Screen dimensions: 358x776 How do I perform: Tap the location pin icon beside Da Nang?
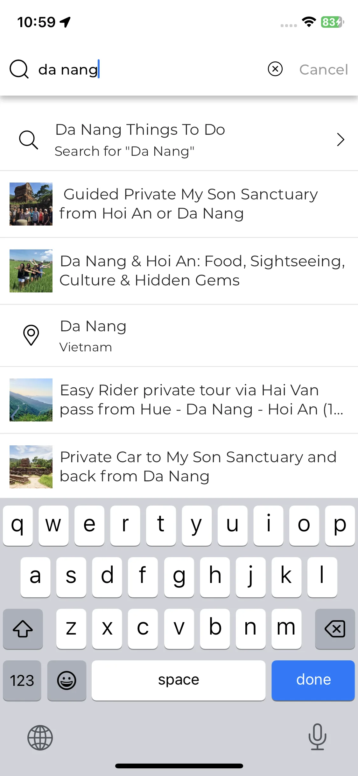(x=31, y=335)
